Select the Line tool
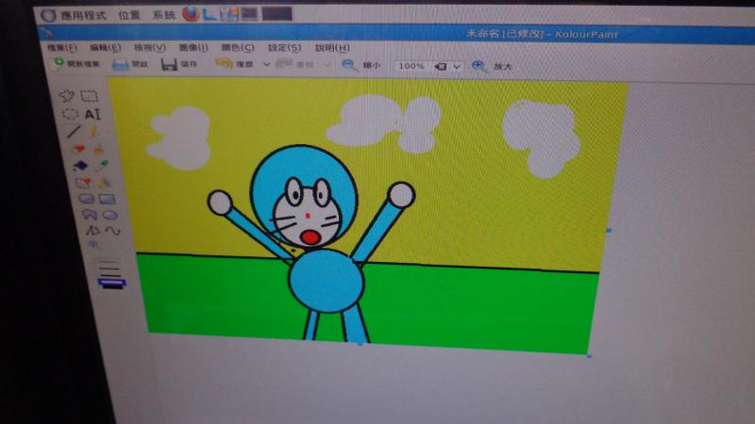 [74, 131]
